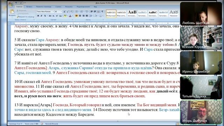Open the Вид tab
224x126 pixels.
click(95, 7)
